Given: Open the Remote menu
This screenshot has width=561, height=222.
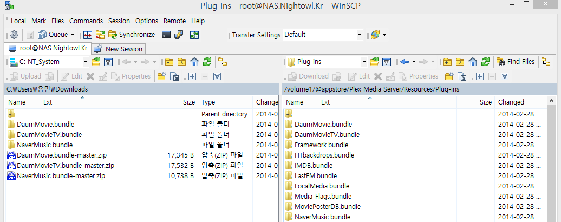Looking at the screenshot, I should tap(174, 21).
